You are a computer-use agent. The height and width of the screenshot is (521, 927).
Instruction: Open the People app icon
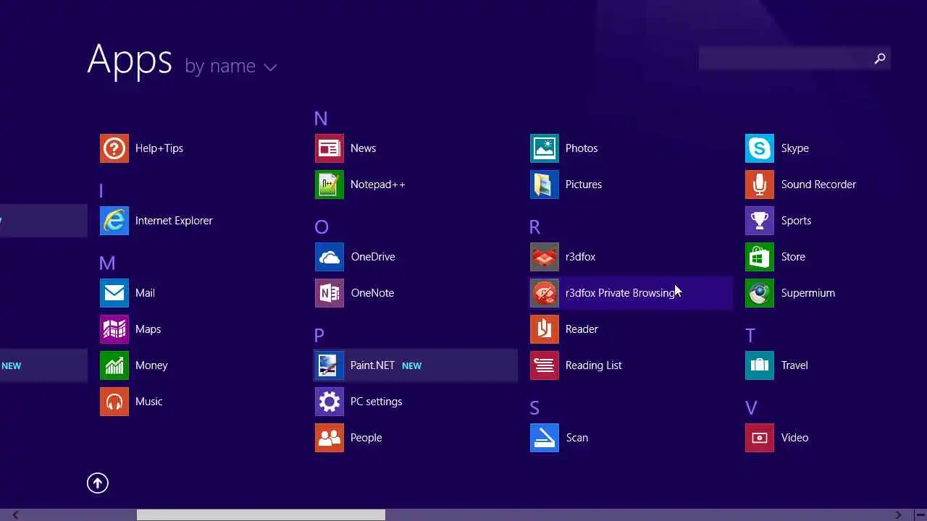coord(330,438)
